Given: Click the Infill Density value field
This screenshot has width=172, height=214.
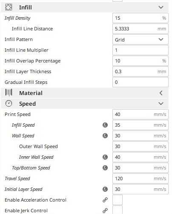Looking at the screenshot, I should click(140, 18).
